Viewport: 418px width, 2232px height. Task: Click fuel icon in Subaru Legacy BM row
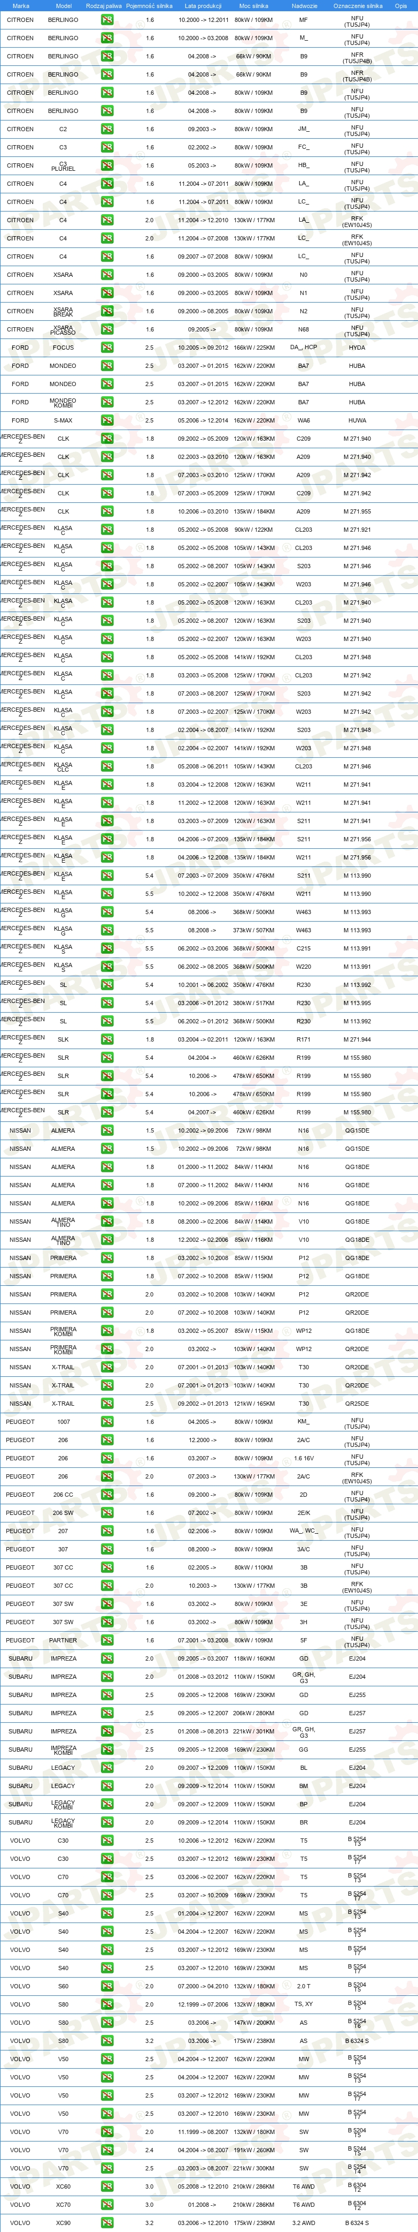pos(106,1785)
